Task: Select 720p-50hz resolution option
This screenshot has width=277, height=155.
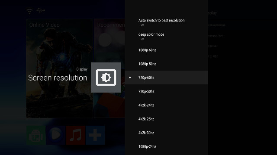Action: pyautogui.click(x=166, y=91)
